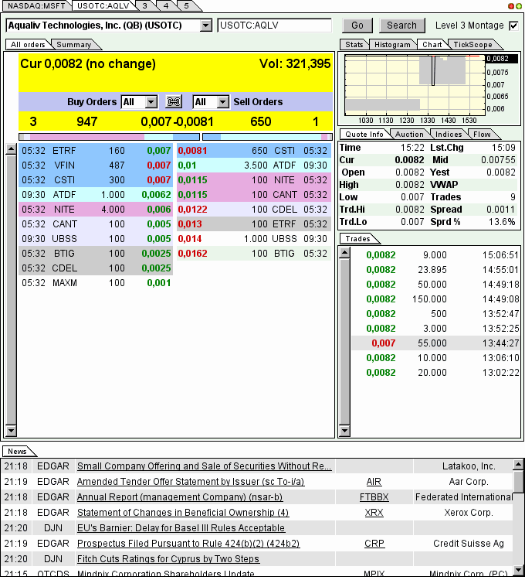Viewport: 525px width, 580px height.
Task: Select the Trades tab
Action: click(x=357, y=239)
